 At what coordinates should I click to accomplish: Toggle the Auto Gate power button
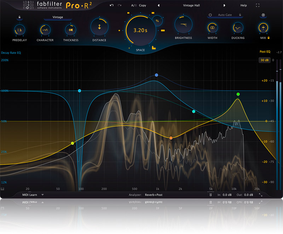[x=210, y=15]
